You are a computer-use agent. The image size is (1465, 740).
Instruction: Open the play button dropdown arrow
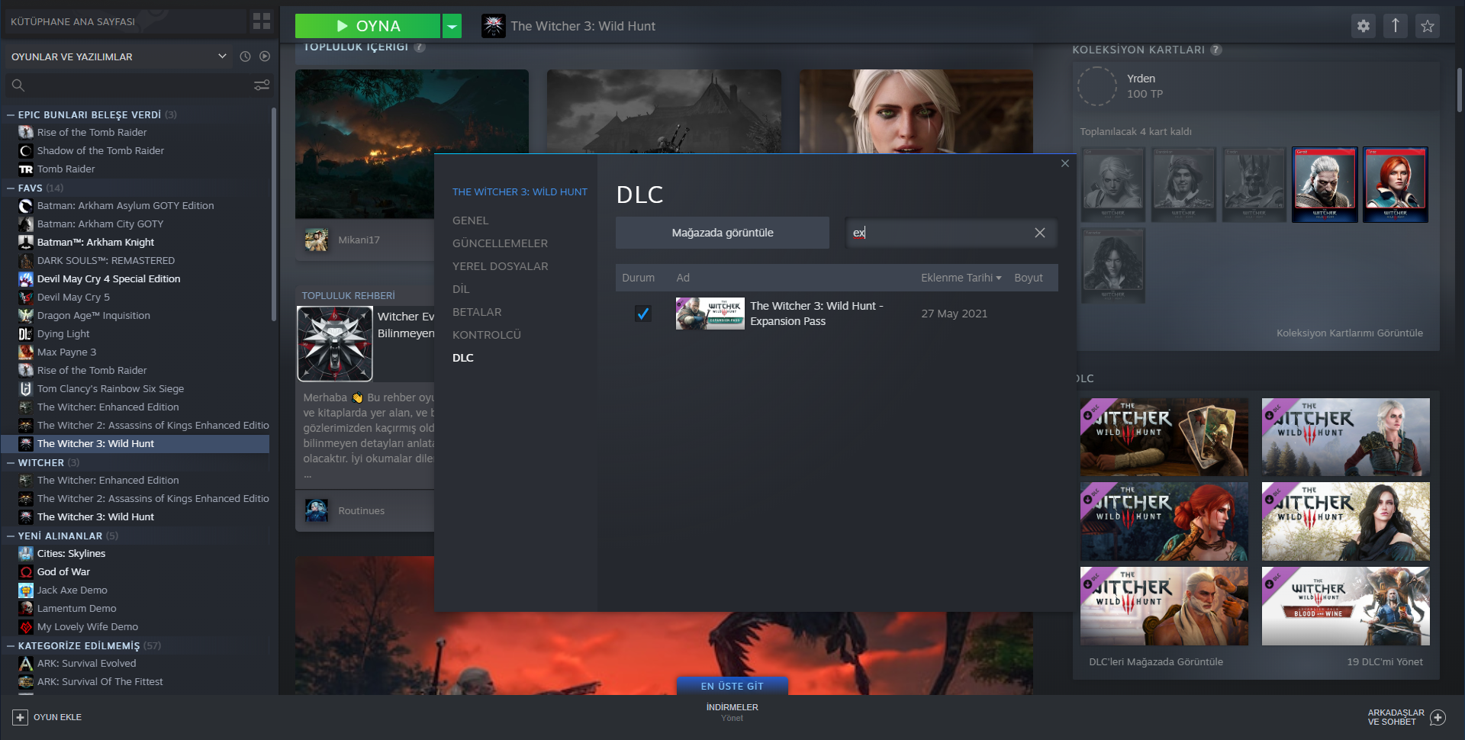452,26
